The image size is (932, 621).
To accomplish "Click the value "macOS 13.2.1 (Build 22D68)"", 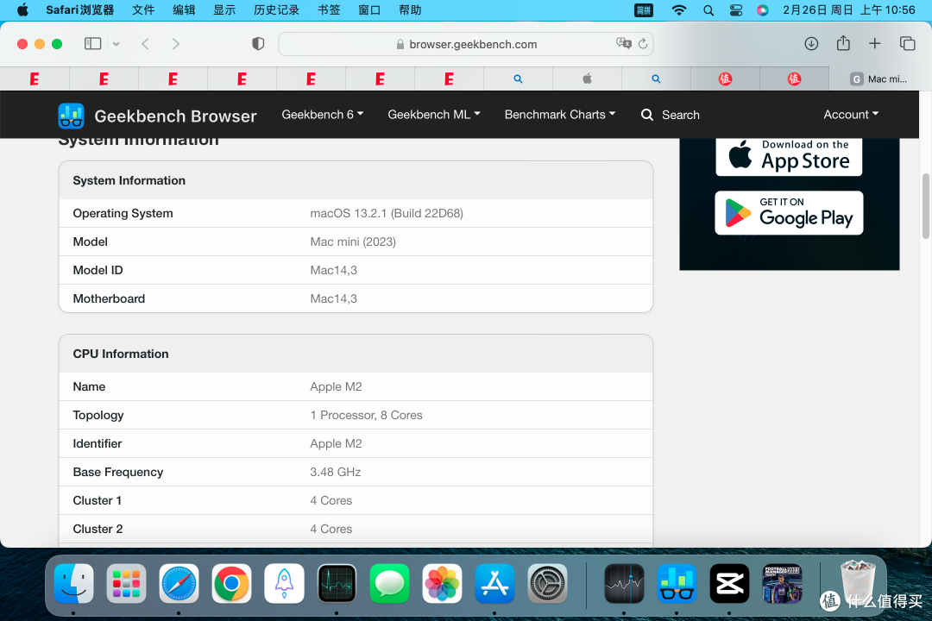I will click(x=387, y=213).
